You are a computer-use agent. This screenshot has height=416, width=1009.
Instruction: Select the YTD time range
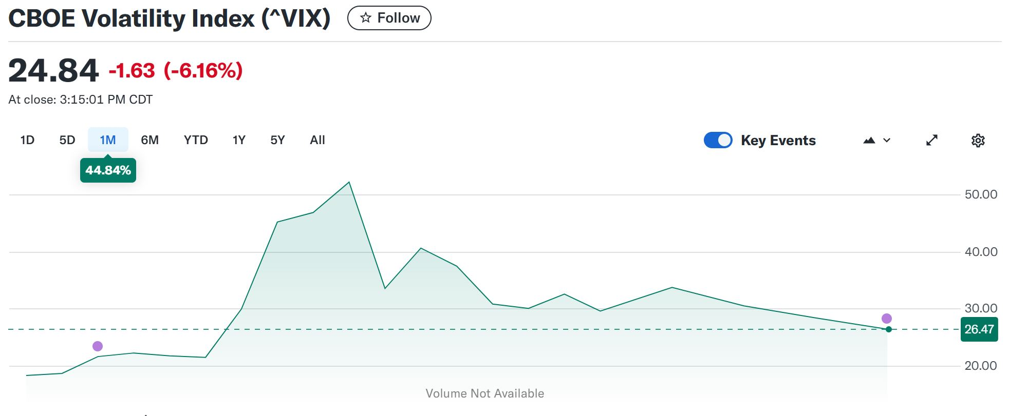coord(196,140)
